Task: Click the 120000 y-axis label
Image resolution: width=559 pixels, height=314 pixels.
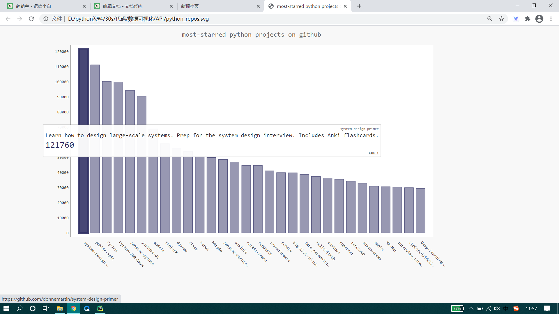Action: (x=62, y=52)
